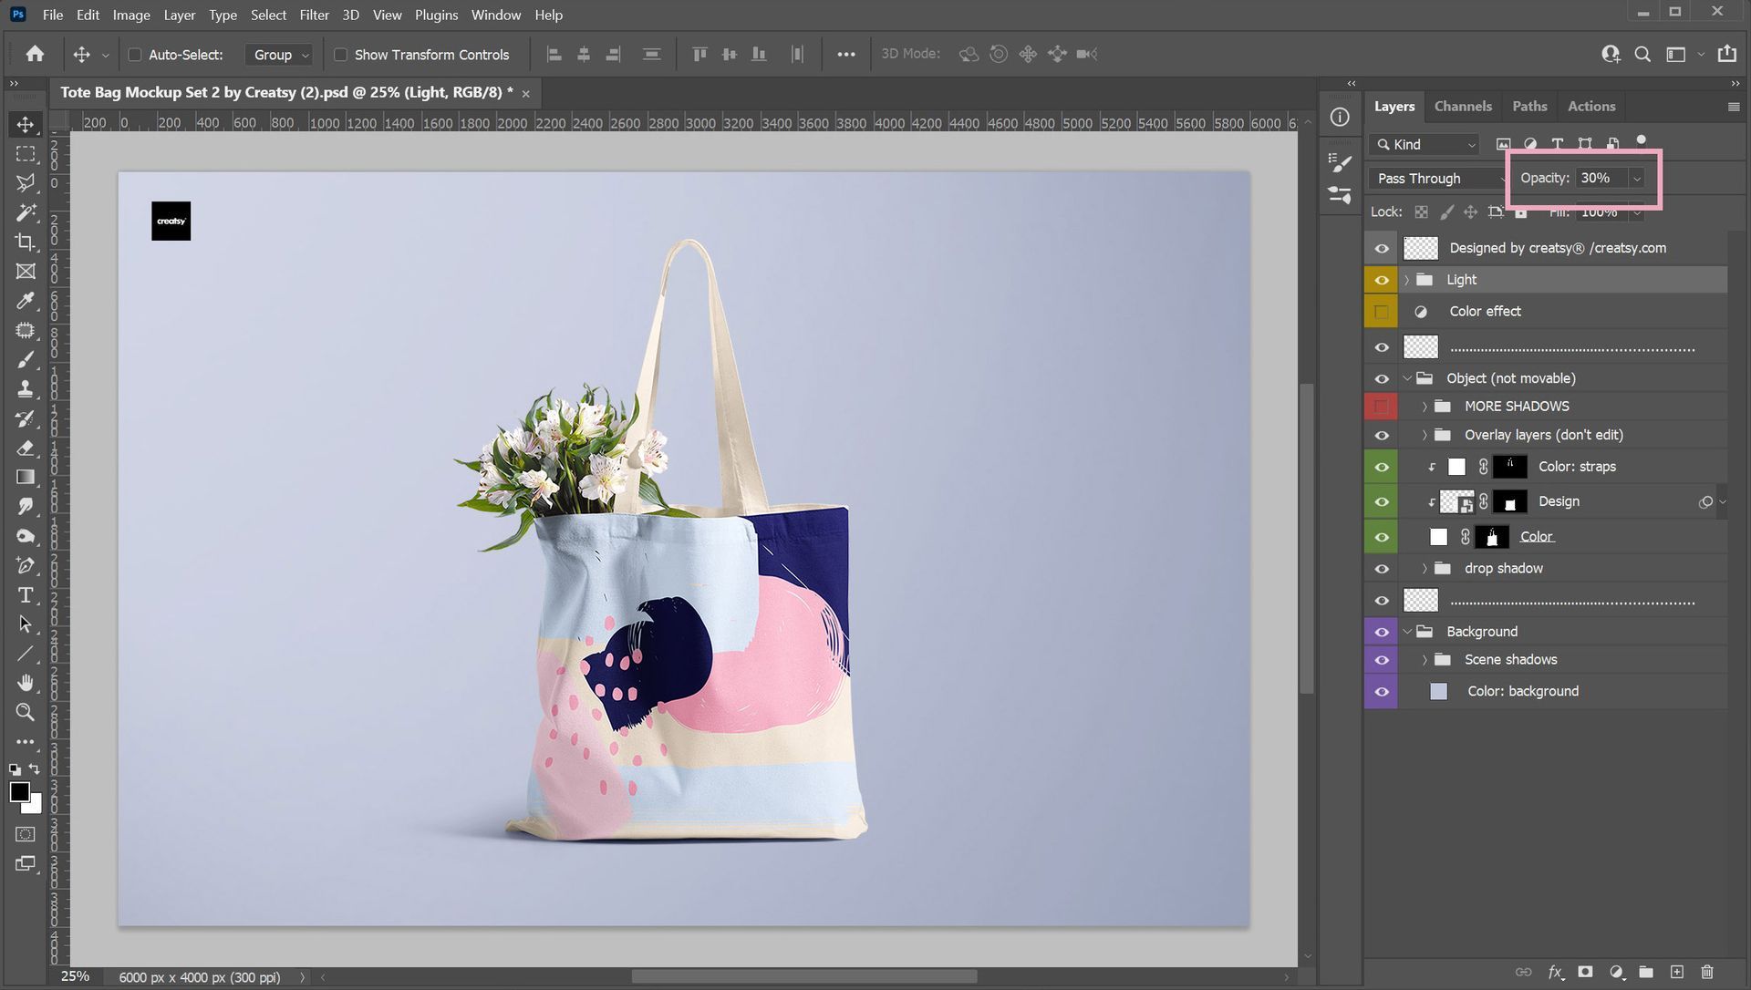Select the Polygonal Lasso tool

click(26, 183)
